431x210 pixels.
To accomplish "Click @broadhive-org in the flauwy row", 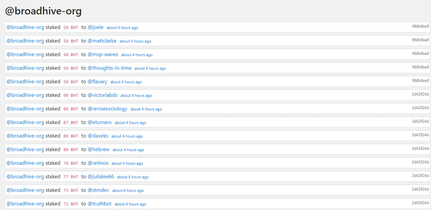I will click(x=25, y=82).
